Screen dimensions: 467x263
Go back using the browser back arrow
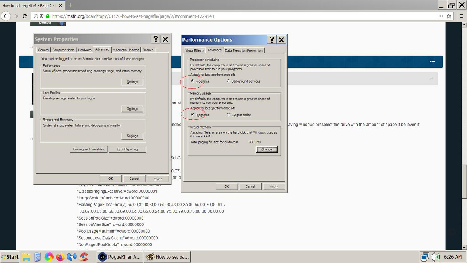click(x=6, y=16)
